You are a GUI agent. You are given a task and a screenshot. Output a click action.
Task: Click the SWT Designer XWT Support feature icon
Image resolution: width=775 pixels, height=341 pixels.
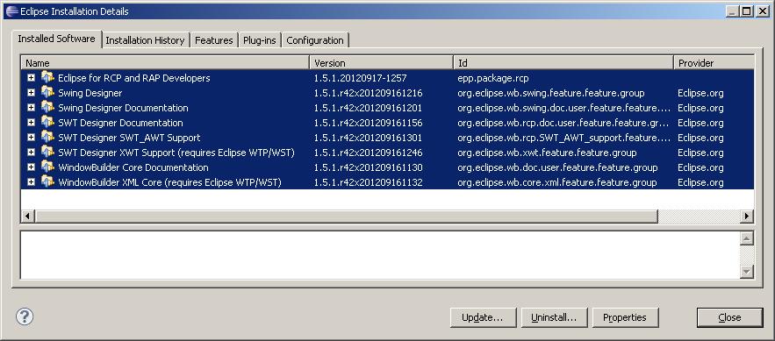[x=47, y=152]
